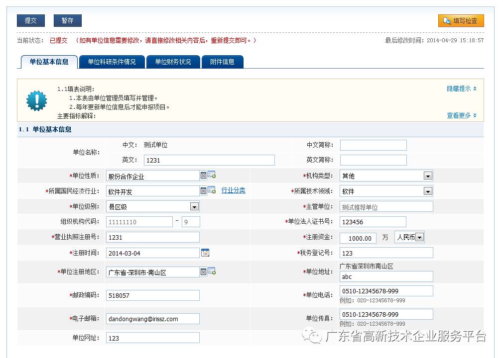Open the 行业分类 link
The image size is (503, 358).
pos(233,190)
